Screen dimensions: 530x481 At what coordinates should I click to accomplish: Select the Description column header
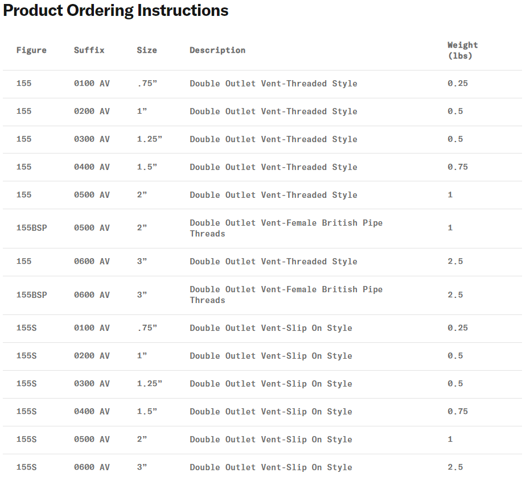(217, 50)
